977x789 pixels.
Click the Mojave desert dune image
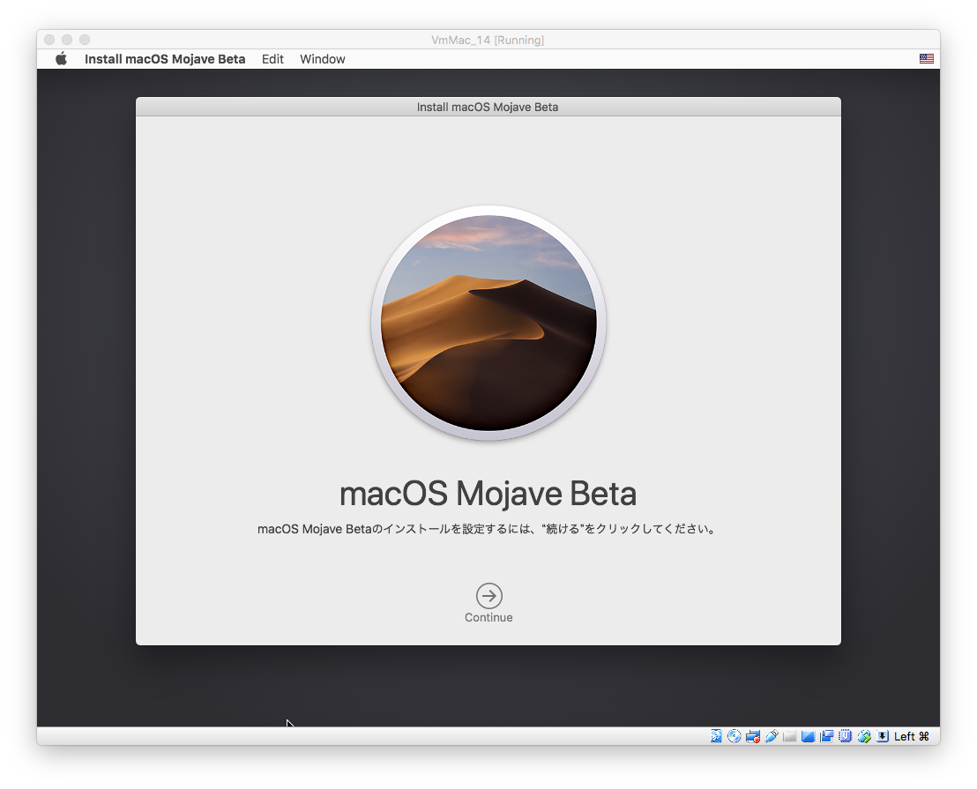pyautogui.click(x=488, y=323)
